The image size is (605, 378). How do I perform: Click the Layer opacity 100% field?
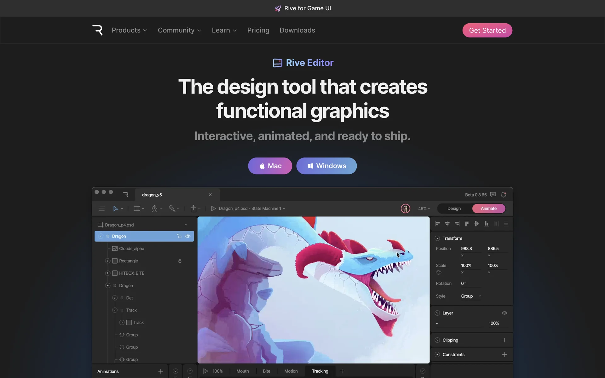[493, 323]
